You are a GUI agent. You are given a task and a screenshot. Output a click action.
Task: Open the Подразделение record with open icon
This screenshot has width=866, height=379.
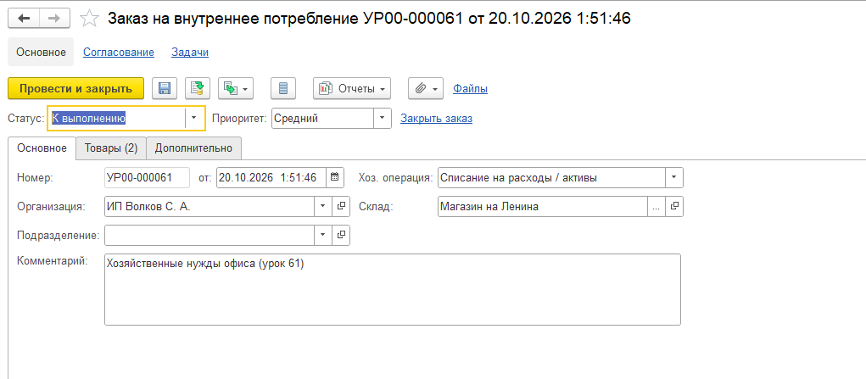pyautogui.click(x=341, y=235)
